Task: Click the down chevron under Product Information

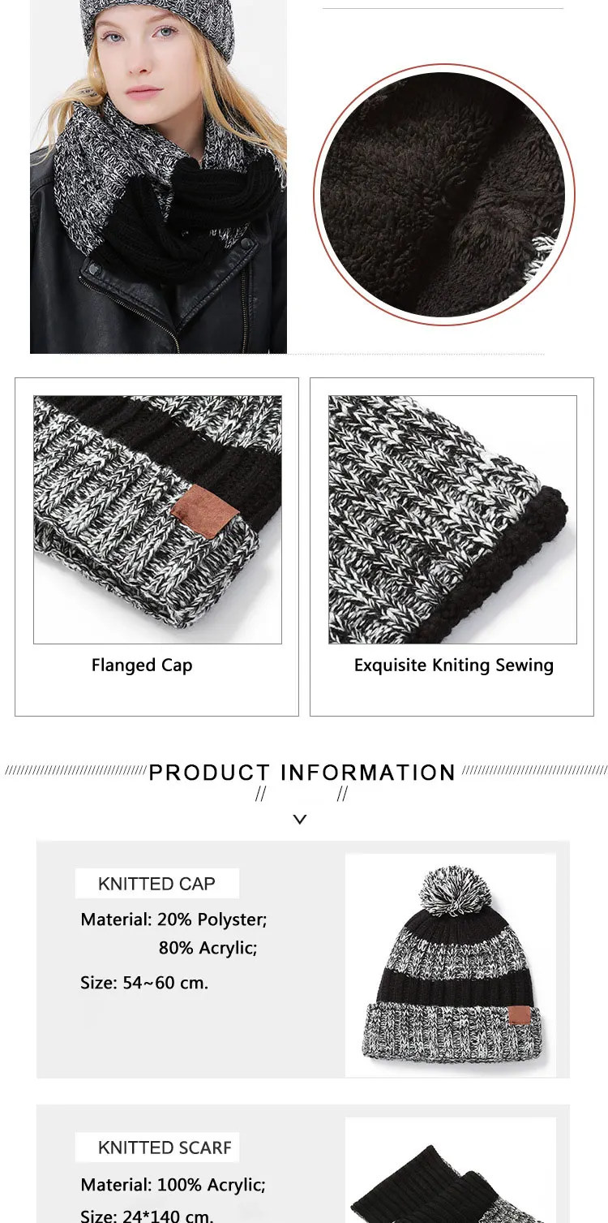Action: pos(300,820)
